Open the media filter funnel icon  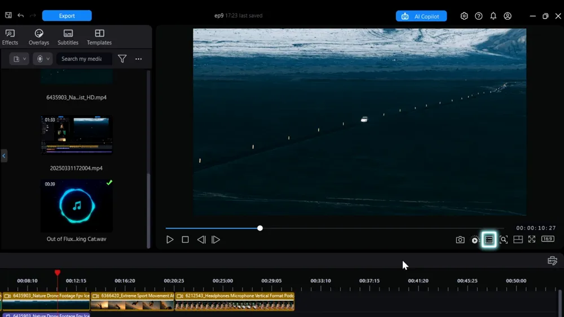coord(122,59)
